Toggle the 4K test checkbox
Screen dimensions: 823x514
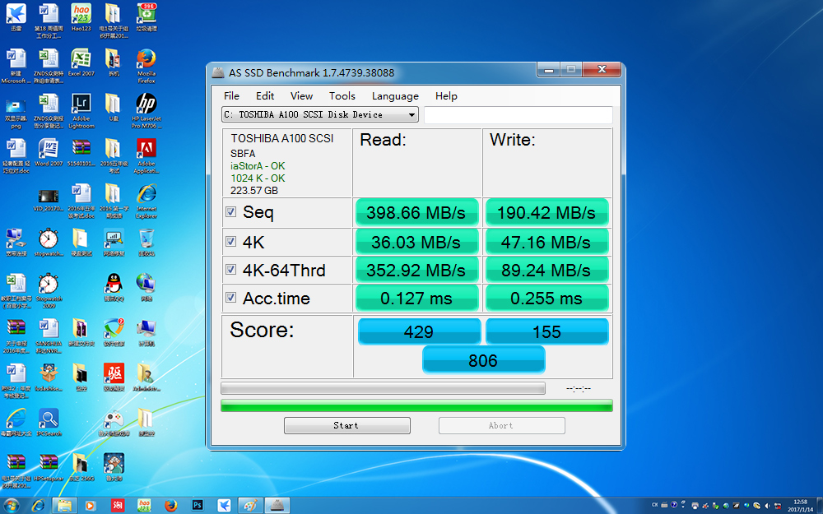coord(231,242)
